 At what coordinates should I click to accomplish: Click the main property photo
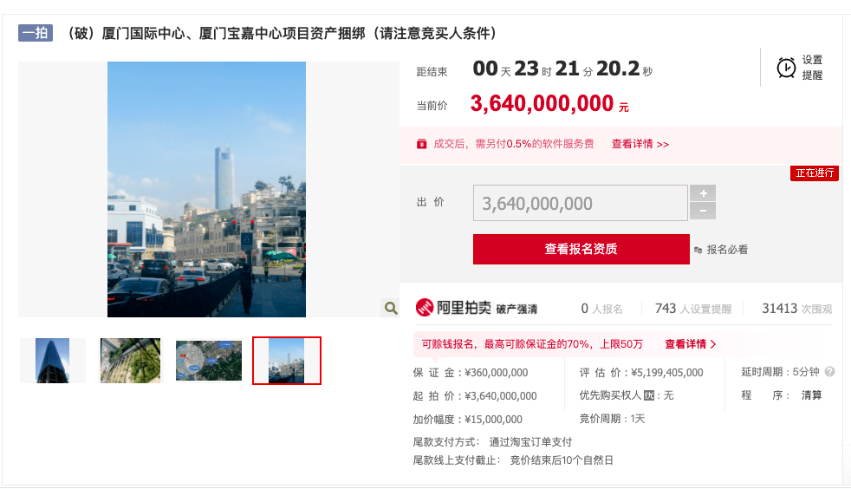click(207, 189)
